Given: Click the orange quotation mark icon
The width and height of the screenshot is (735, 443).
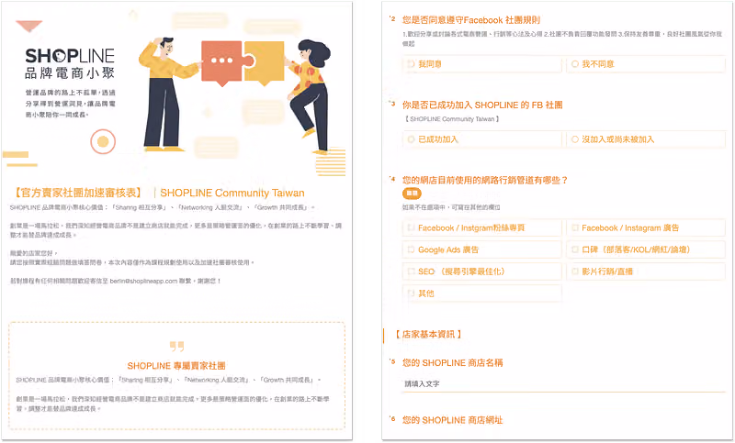Looking at the screenshot, I should [176, 346].
